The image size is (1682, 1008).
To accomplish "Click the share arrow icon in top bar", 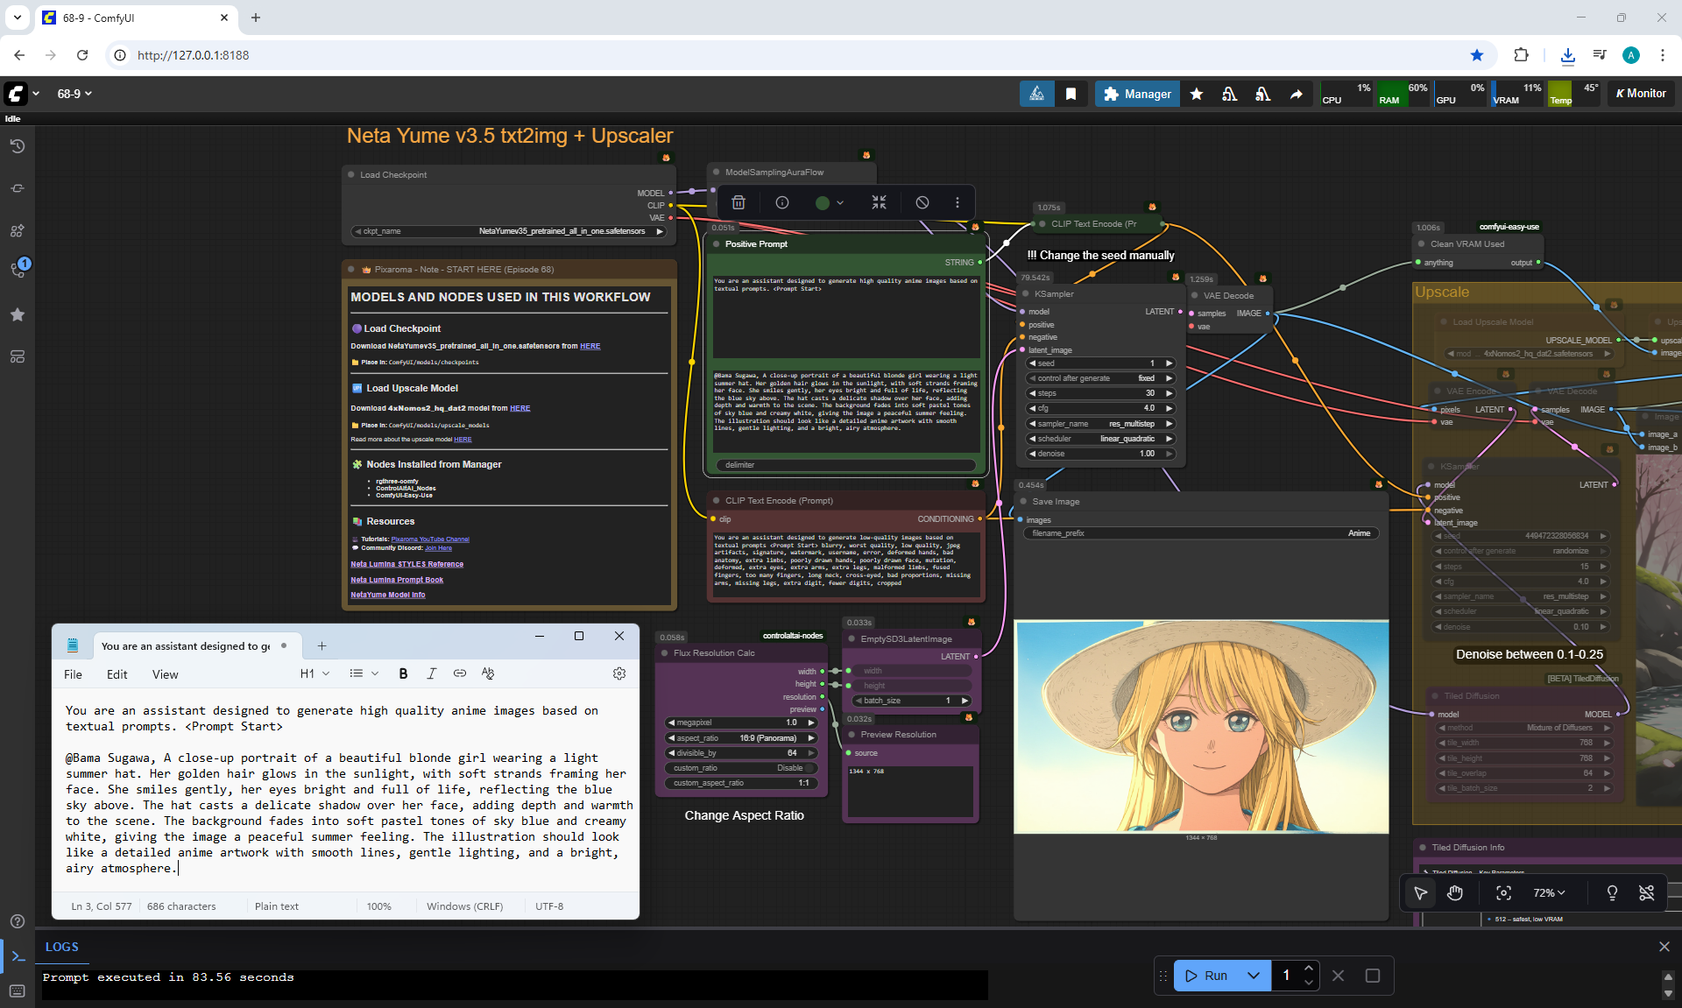I will click(1296, 94).
